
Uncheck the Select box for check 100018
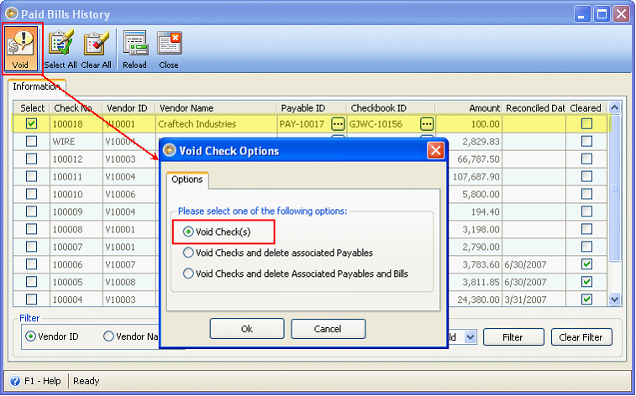click(32, 123)
